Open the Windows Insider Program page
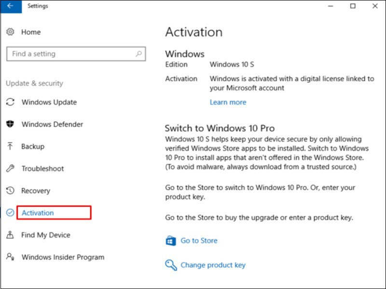Image resolution: width=386 pixels, height=289 pixels. (x=63, y=257)
